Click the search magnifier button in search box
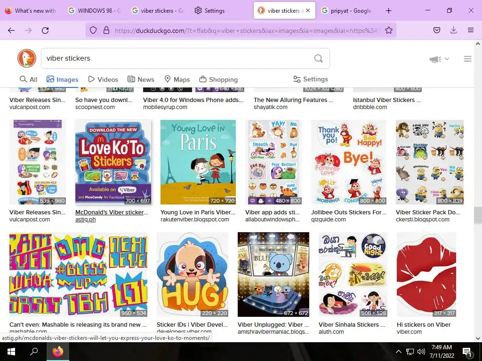This screenshot has height=361, width=482. point(319,58)
